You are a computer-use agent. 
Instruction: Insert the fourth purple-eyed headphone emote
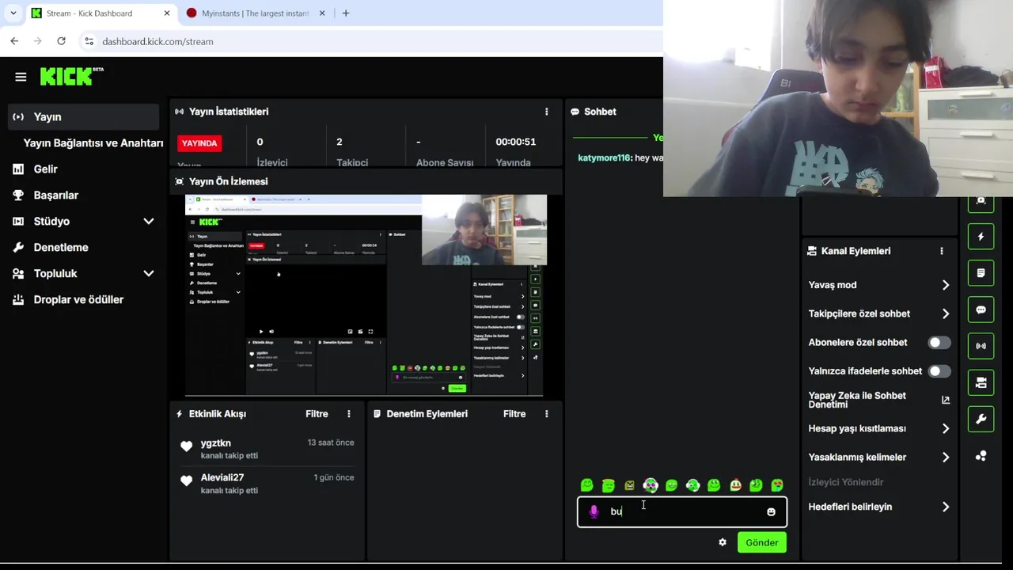[x=651, y=485]
